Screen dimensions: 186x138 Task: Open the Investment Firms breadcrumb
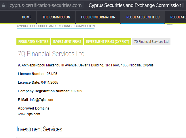(x=67, y=42)
